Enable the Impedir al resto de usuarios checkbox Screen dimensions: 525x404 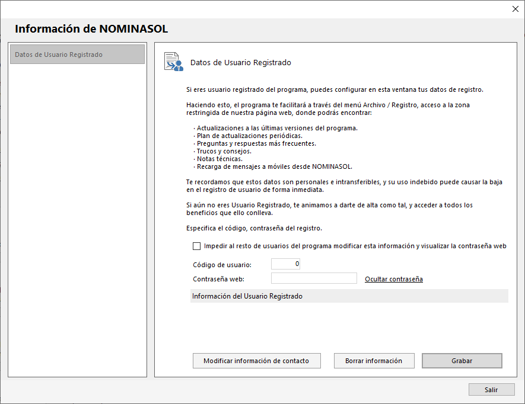(x=196, y=246)
